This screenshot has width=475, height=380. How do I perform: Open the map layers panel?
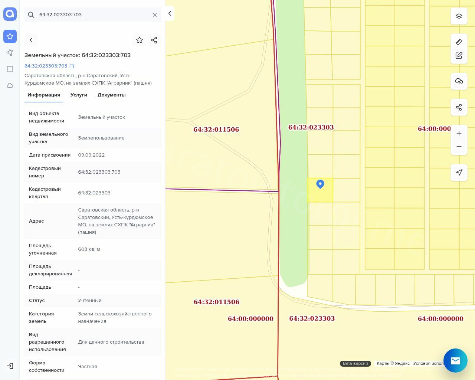[459, 16]
